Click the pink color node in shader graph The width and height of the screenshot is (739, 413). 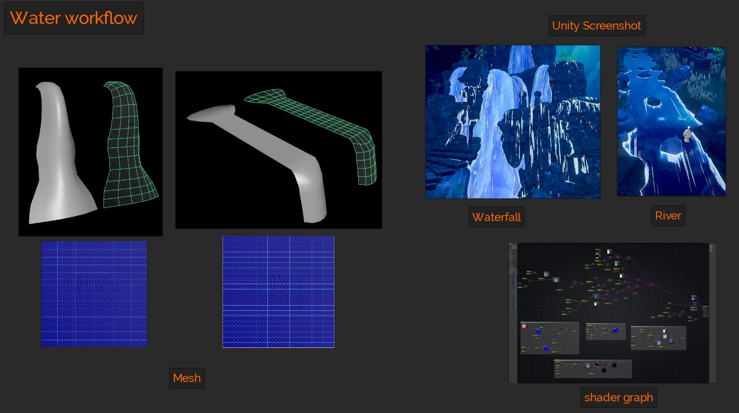(x=524, y=326)
